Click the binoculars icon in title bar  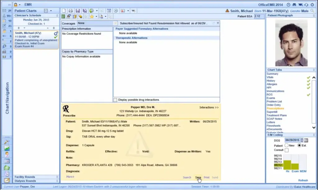pyautogui.click(x=294, y=5)
